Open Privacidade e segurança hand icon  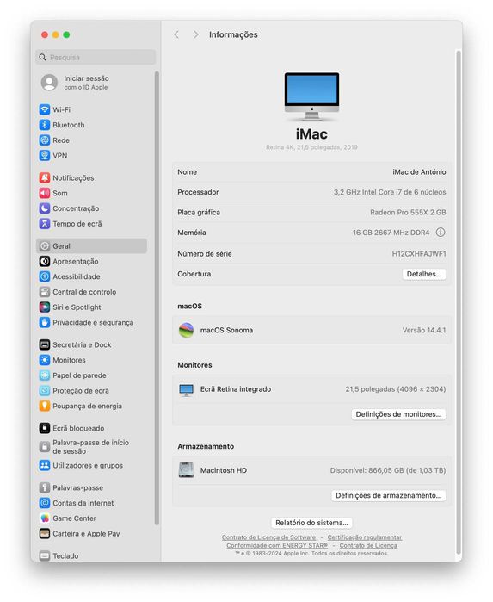pyautogui.click(x=45, y=322)
